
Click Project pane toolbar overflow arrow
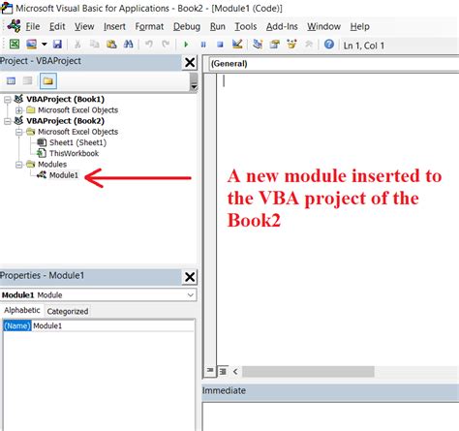coord(194,82)
